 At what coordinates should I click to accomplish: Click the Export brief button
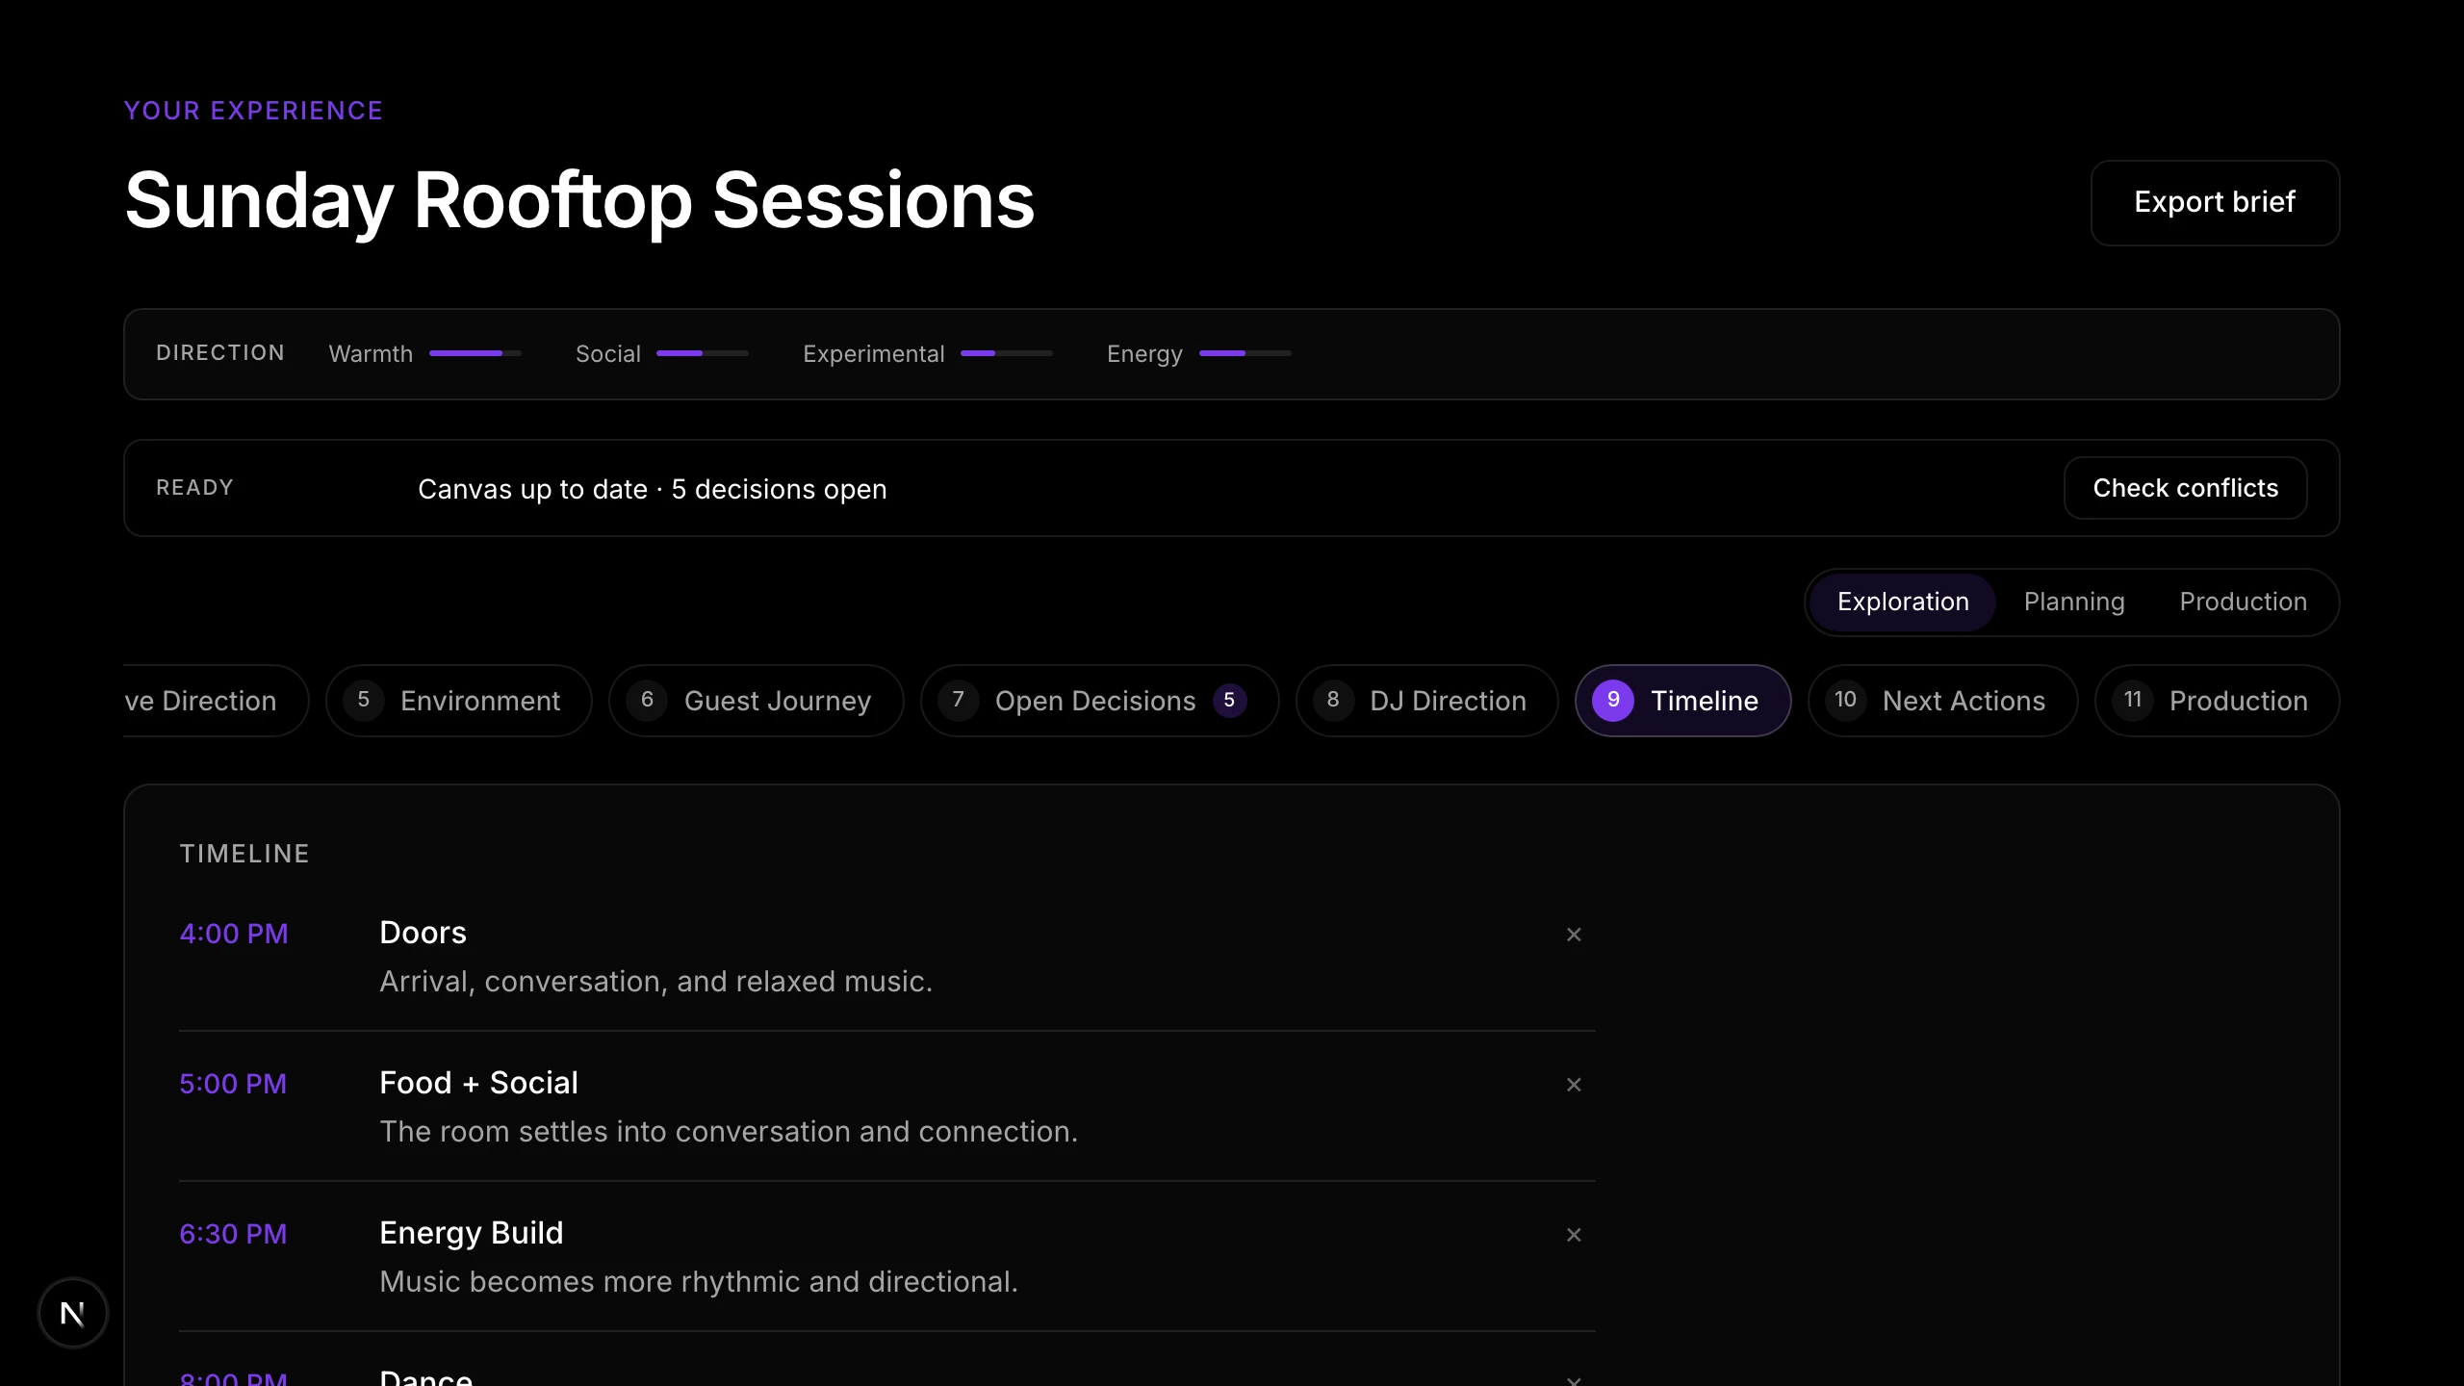pos(2215,203)
